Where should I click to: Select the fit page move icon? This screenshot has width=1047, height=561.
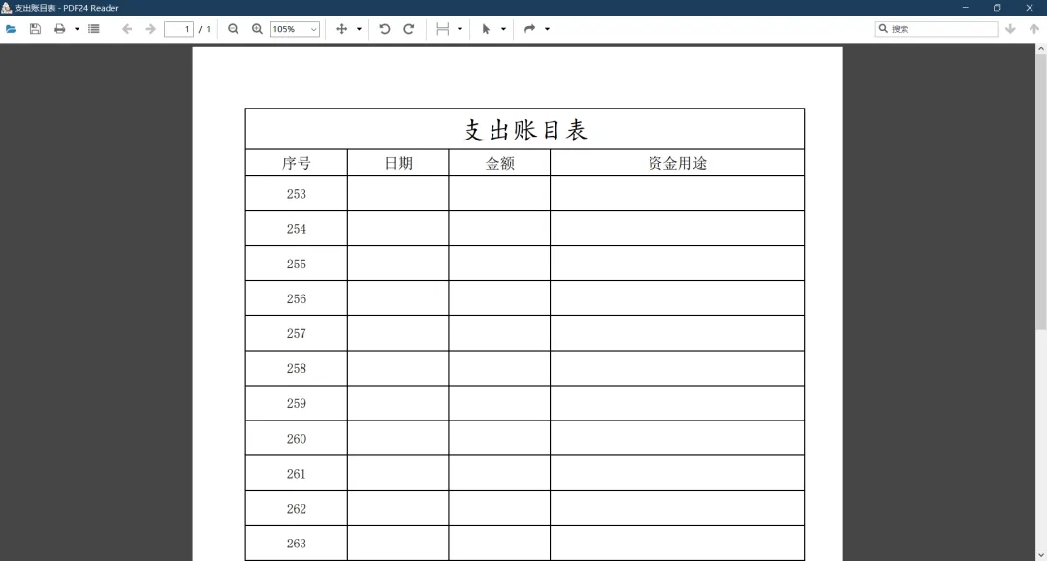(342, 29)
